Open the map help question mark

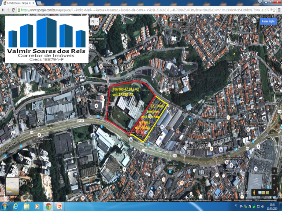tap(242, 193)
